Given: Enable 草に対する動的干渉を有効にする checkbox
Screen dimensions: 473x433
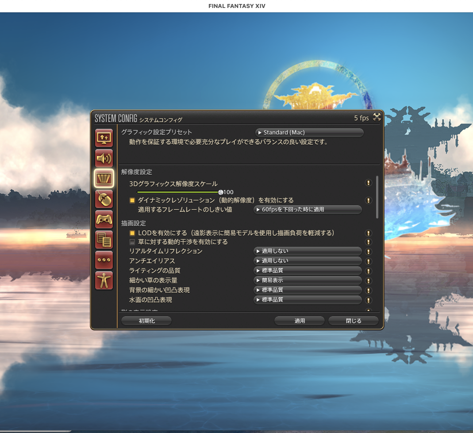Looking at the screenshot, I should click(x=132, y=242).
